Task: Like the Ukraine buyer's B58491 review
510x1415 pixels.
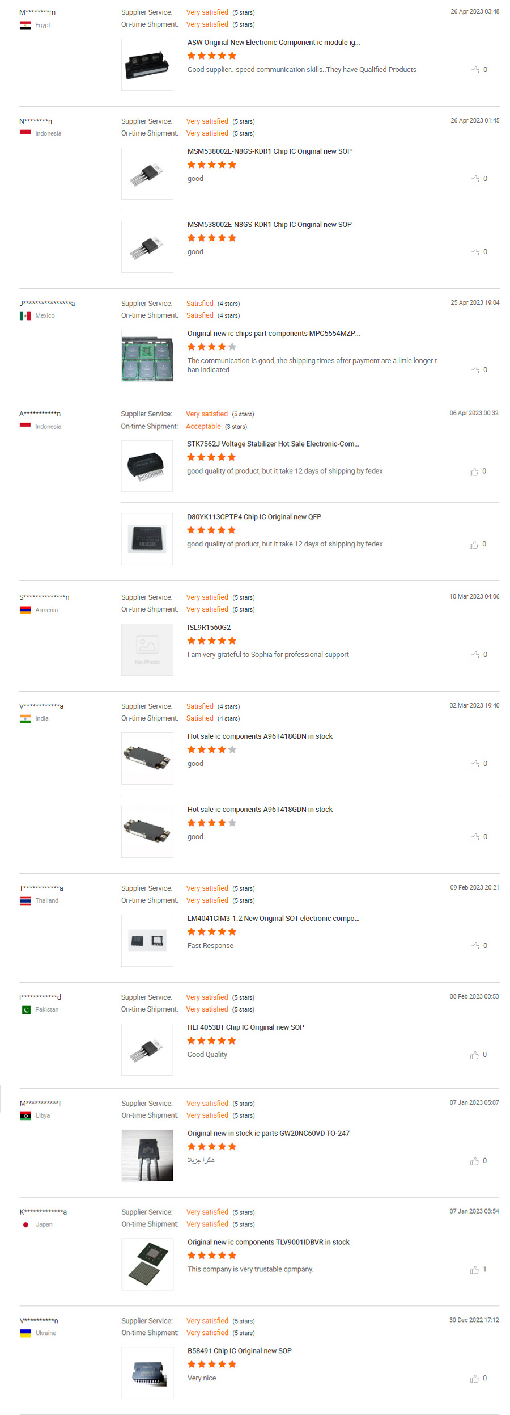Action: pyautogui.click(x=474, y=1379)
